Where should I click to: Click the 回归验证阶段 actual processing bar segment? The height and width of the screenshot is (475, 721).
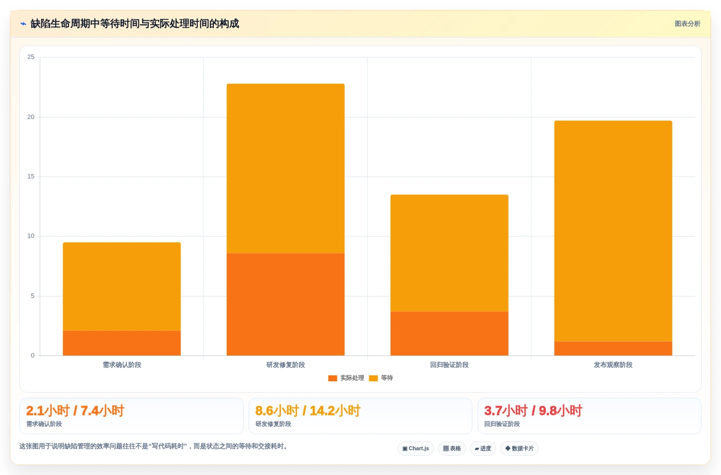point(449,334)
